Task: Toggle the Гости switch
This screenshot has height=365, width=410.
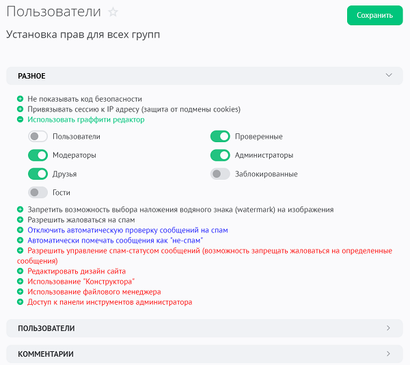Action: (38, 193)
